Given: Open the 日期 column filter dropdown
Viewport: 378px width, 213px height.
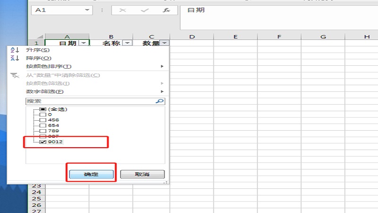Looking at the screenshot, I should click(84, 43).
